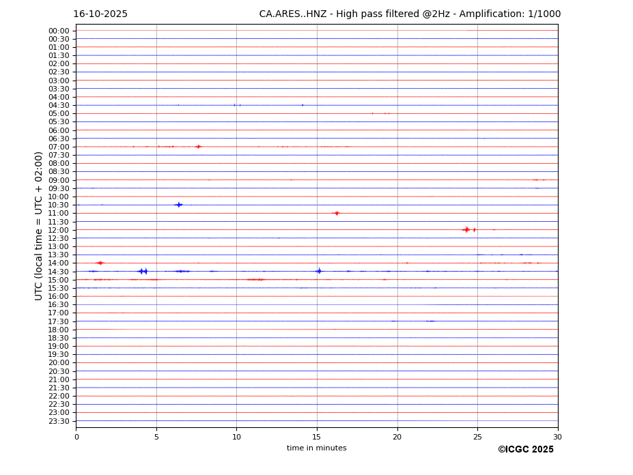This screenshot has width=633, height=475.
Task: Click the 17:30 time tick label
Action: click(59, 321)
